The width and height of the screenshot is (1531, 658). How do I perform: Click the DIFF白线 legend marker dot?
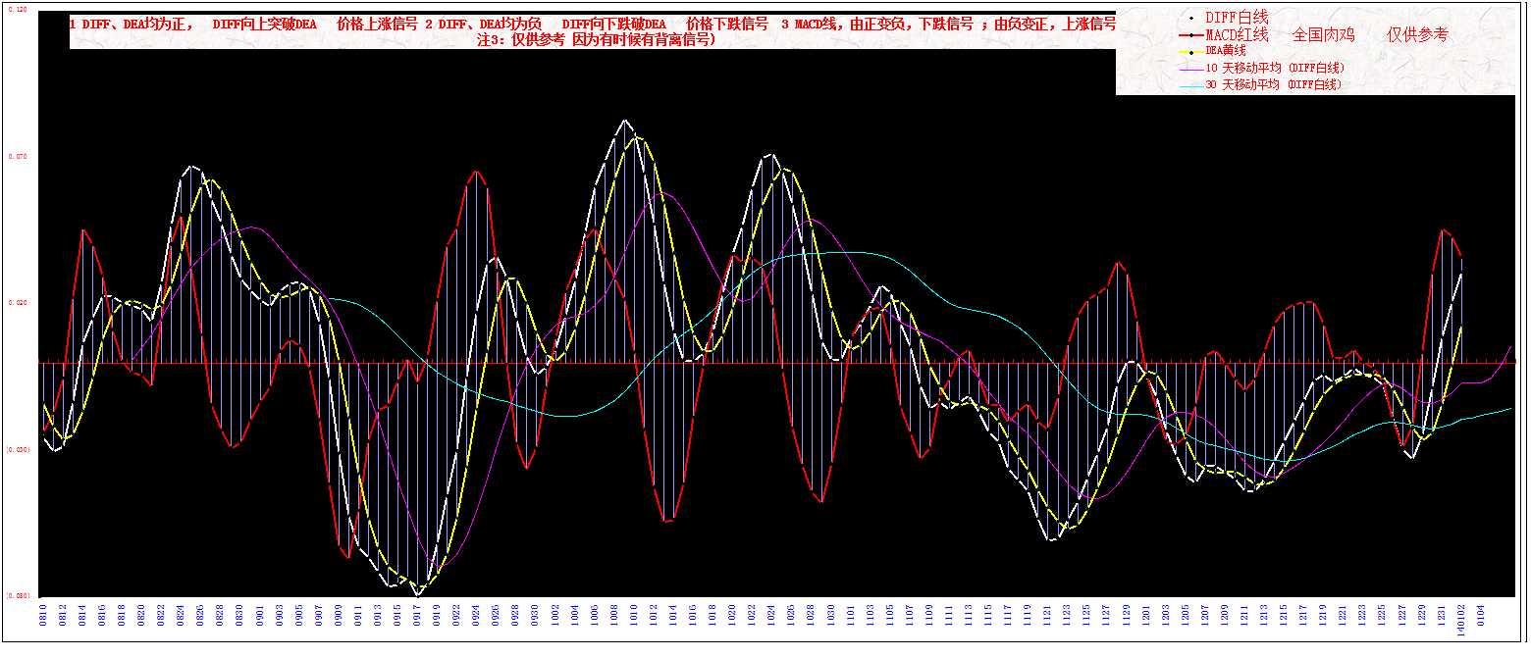click(1190, 18)
